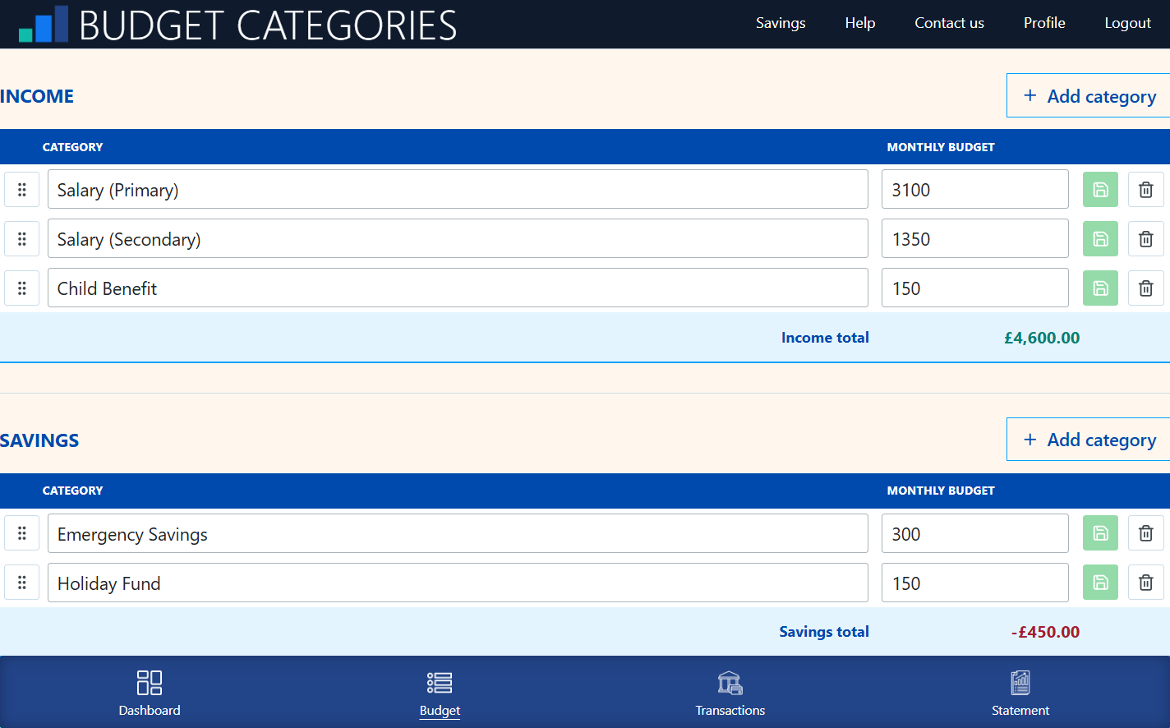Save the Holiday Fund row

point(1100,583)
